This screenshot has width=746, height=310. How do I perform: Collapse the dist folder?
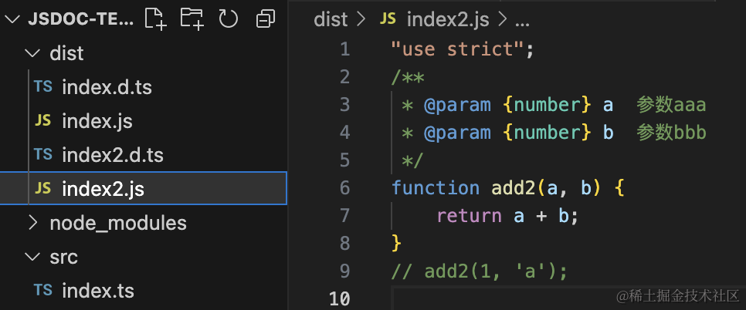pyautogui.click(x=32, y=53)
